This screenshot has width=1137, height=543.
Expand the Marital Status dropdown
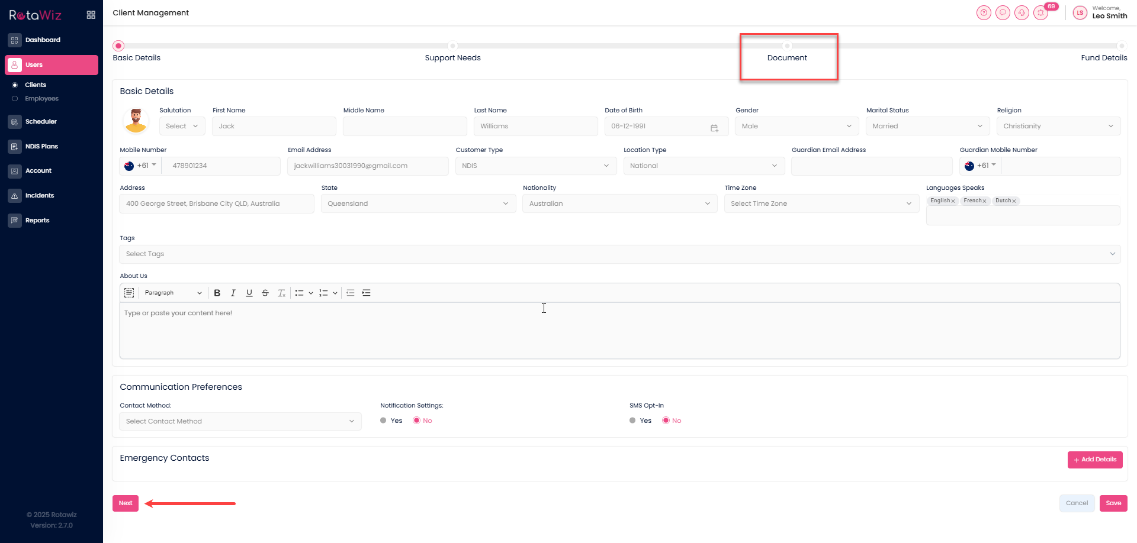pos(927,126)
